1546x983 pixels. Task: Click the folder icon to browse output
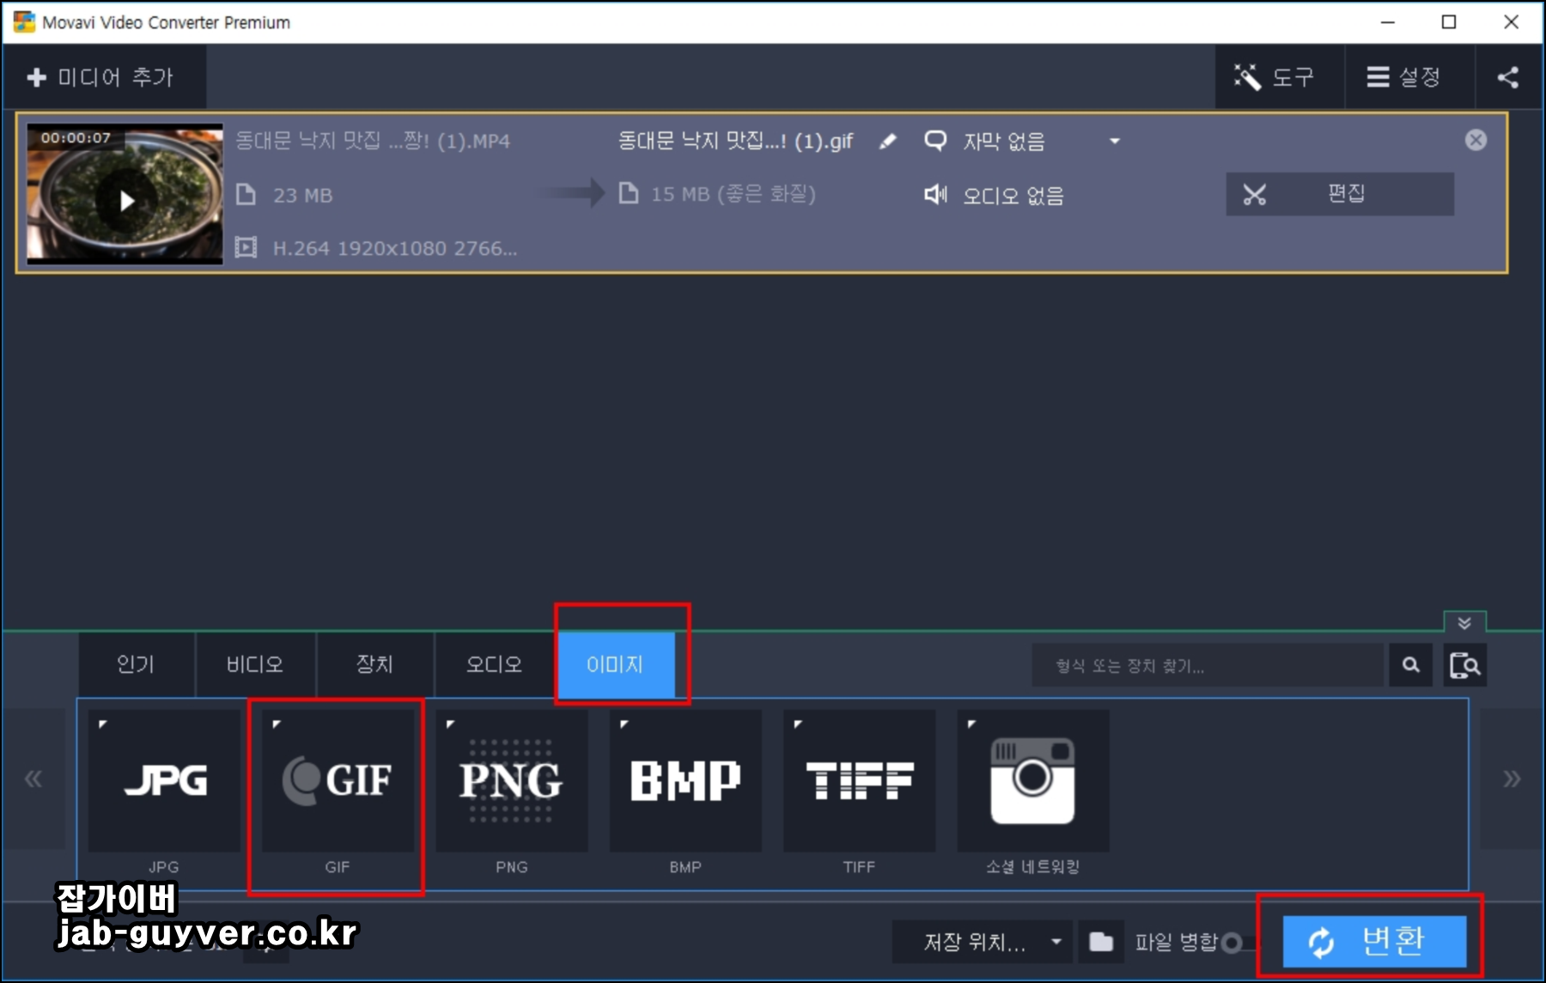pos(1101,942)
